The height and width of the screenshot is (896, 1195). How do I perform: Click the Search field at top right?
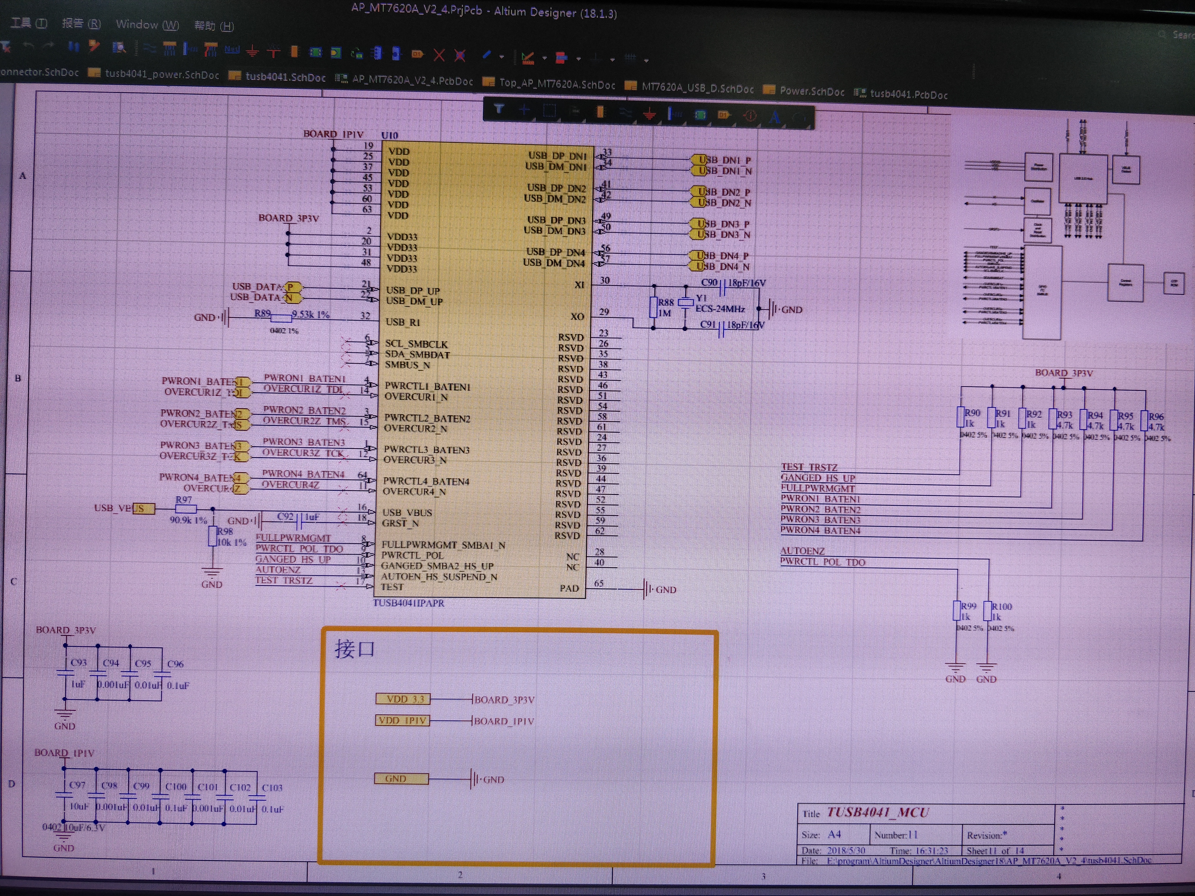(x=1180, y=35)
